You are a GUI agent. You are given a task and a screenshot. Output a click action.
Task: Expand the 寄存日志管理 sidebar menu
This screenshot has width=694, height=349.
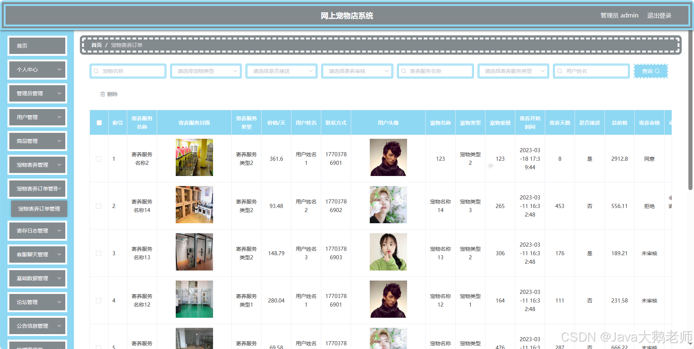(x=37, y=231)
